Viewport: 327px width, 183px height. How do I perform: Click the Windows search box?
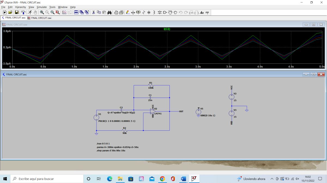pyautogui.click(x=47, y=179)
